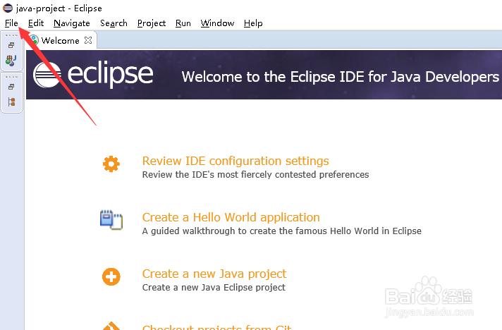Viewport: 502px width, 330px height.
Task: Click the Eclipse icon in the title bar
Action: 8,8
